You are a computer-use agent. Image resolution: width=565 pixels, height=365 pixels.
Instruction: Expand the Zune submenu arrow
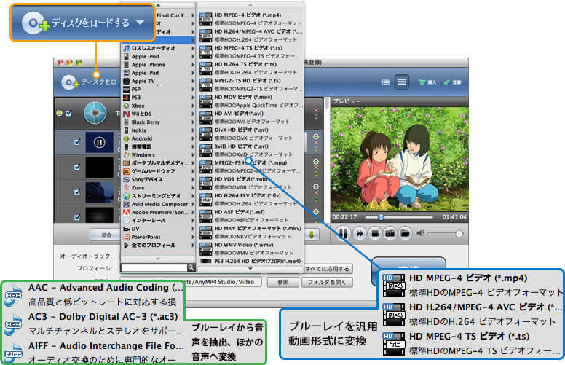pos(193,187)
